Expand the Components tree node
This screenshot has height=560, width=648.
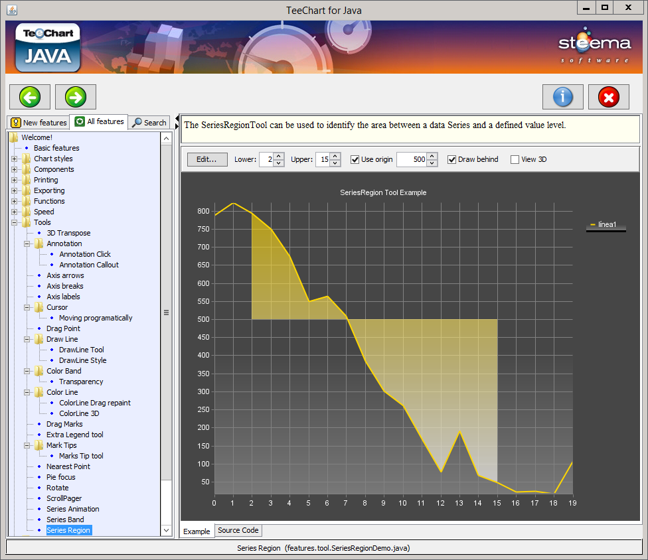(14, 169)
